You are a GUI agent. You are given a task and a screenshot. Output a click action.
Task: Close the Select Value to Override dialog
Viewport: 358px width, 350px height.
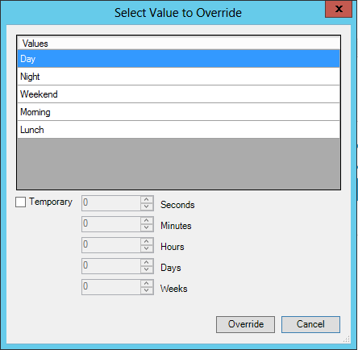(339, 9)
